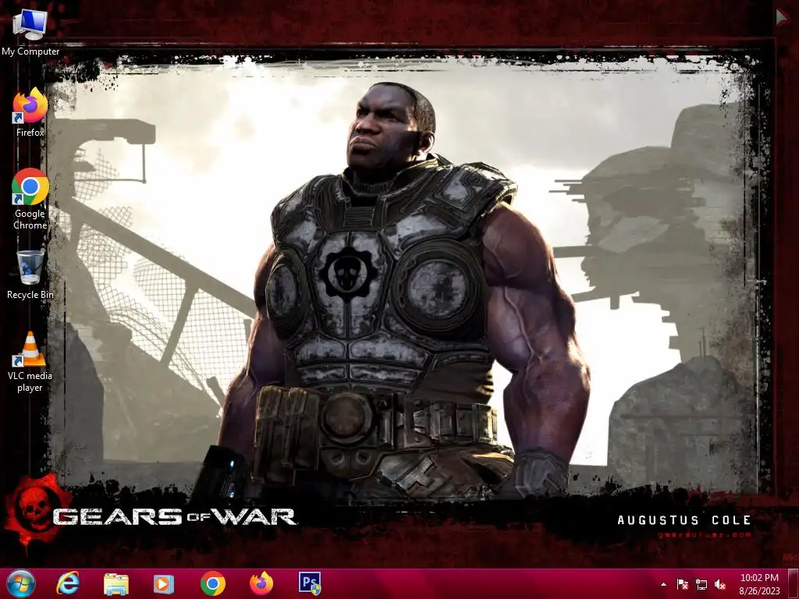Open the network status tray icon
Screen dimensions: 799x599
point(701,585)
